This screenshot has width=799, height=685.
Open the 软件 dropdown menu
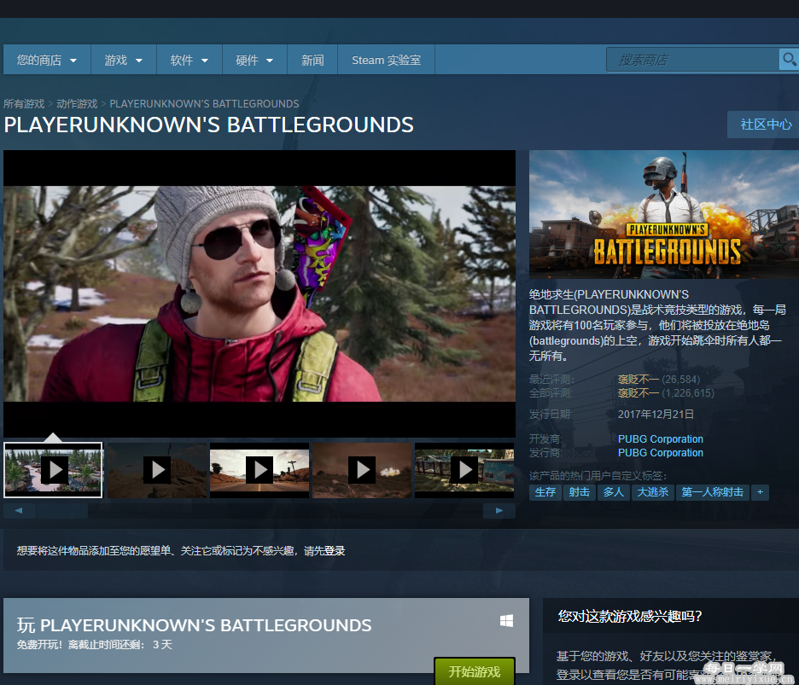[x=189, y=60]
